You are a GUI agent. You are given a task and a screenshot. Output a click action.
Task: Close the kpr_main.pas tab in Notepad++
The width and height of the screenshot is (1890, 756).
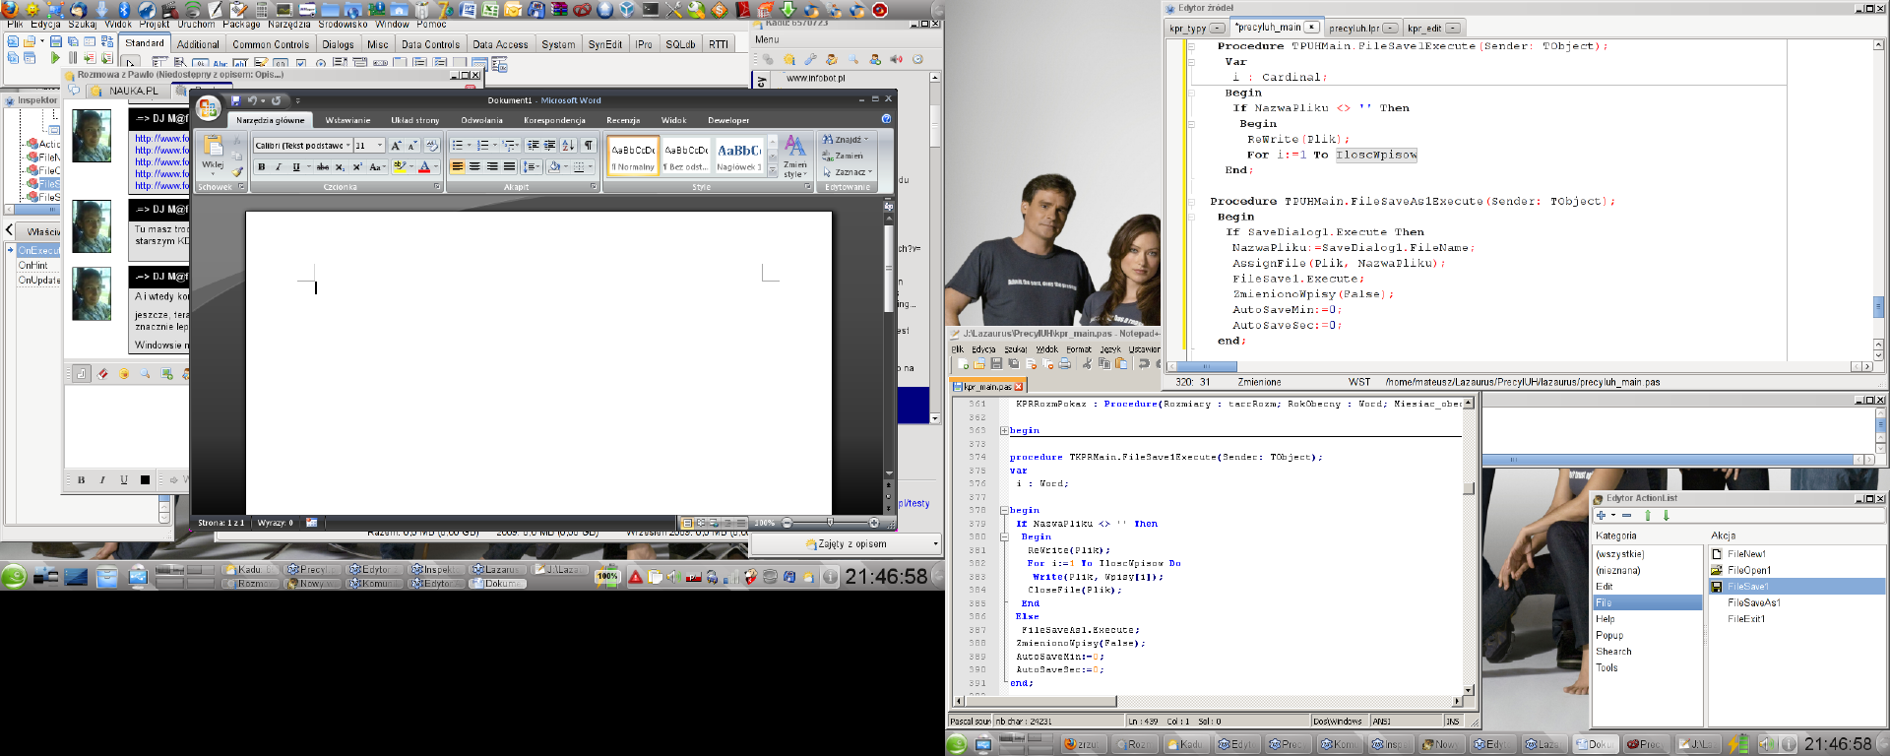(x=1019, y=387)
